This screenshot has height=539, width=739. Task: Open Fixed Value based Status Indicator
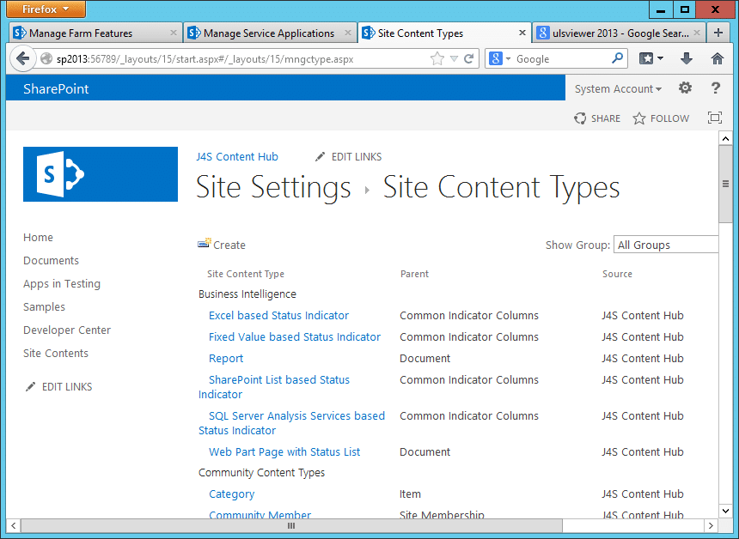tap(295, 337)
